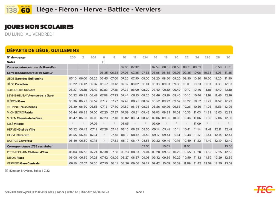
Task: Click trip number 214 column header
Action: coord(145,58)
